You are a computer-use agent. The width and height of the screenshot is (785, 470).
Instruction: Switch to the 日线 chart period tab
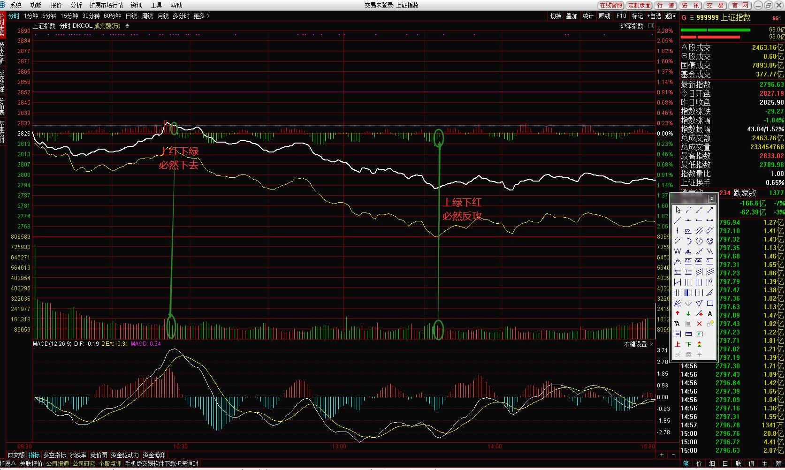click(x=131, y=16)
